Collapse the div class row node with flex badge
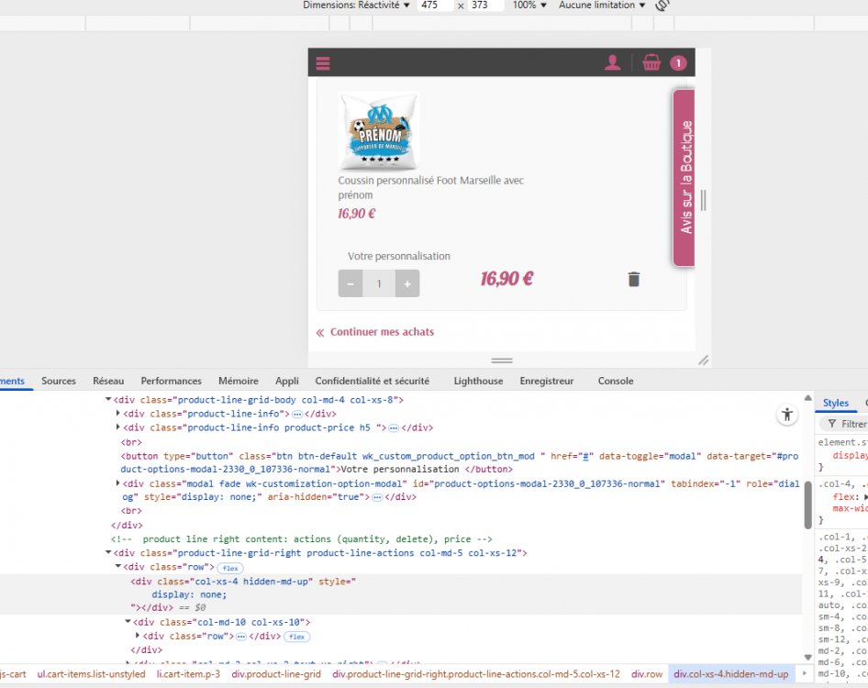868x688 pixels. (118, 566)
